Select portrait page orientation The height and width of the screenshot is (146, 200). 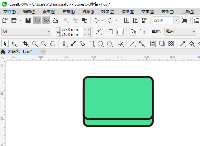pyautogui.click(x=111, y=32)
